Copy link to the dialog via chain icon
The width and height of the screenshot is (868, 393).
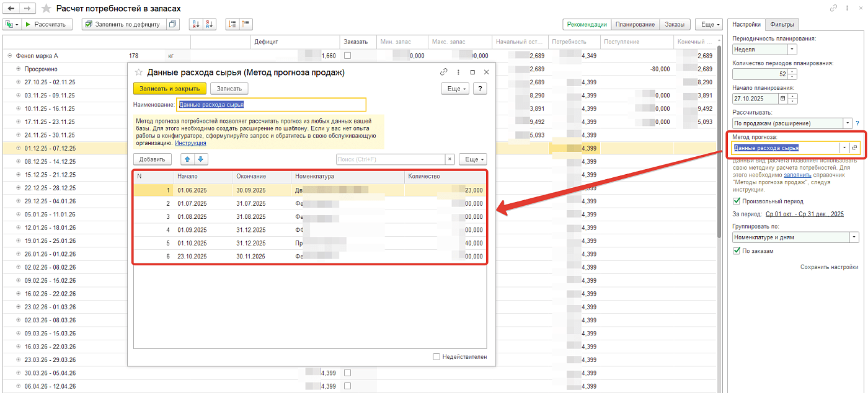click(443, 72)
